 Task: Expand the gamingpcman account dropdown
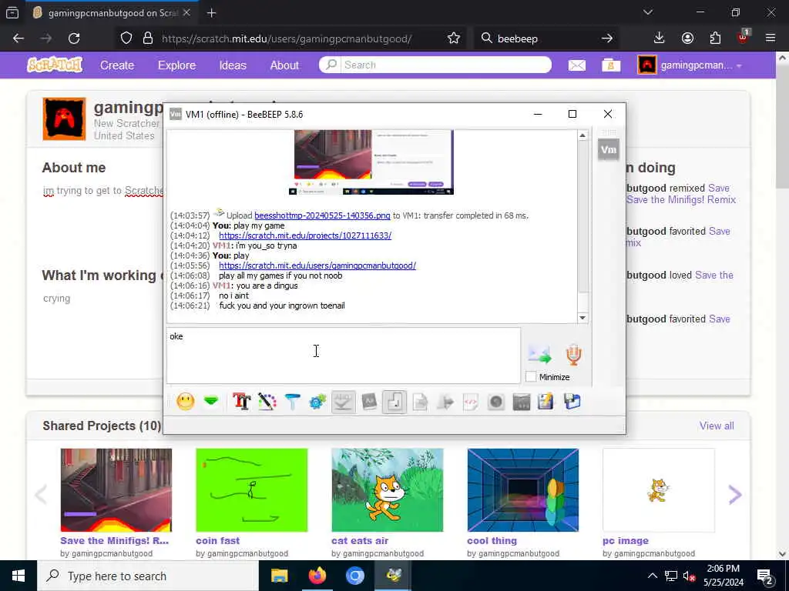point(690,65)
